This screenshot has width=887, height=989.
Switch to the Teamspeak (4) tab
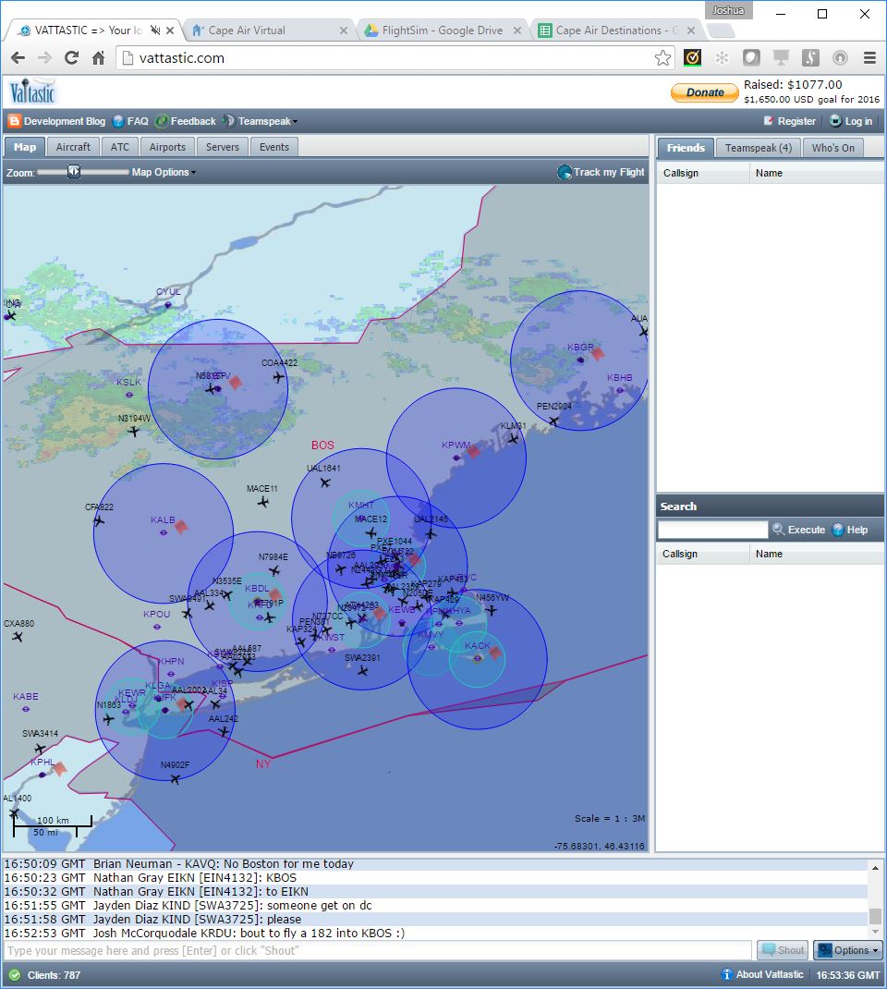point(759,148)
